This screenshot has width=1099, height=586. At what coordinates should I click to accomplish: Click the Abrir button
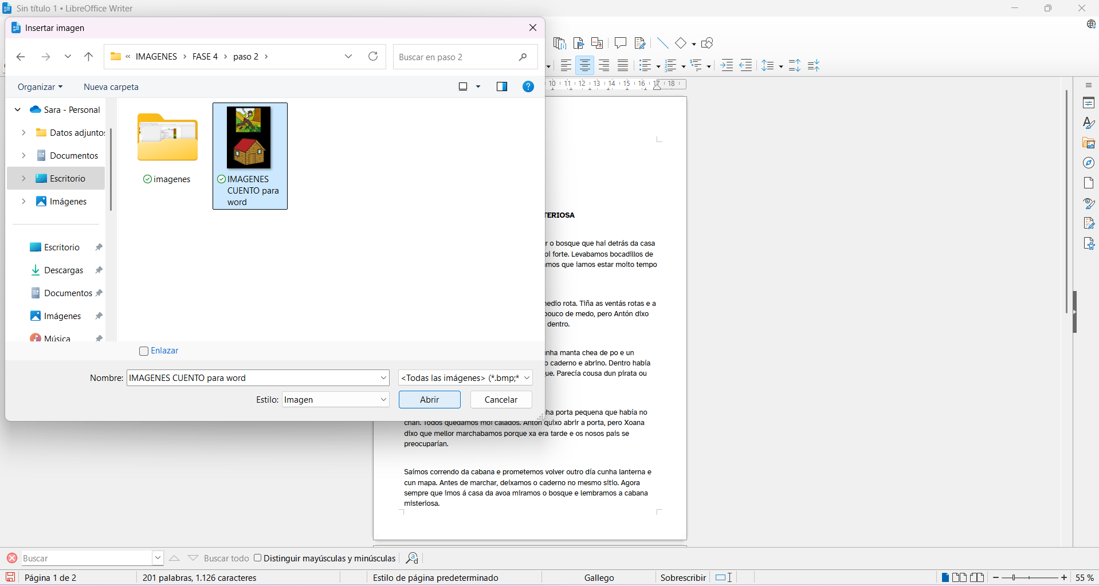tap(429, 400)
